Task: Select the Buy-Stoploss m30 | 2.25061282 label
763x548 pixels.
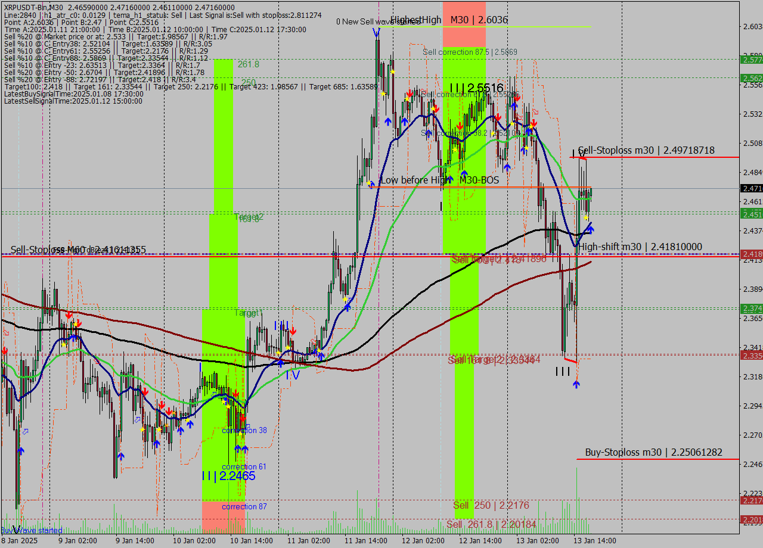Action: (653, 453)
